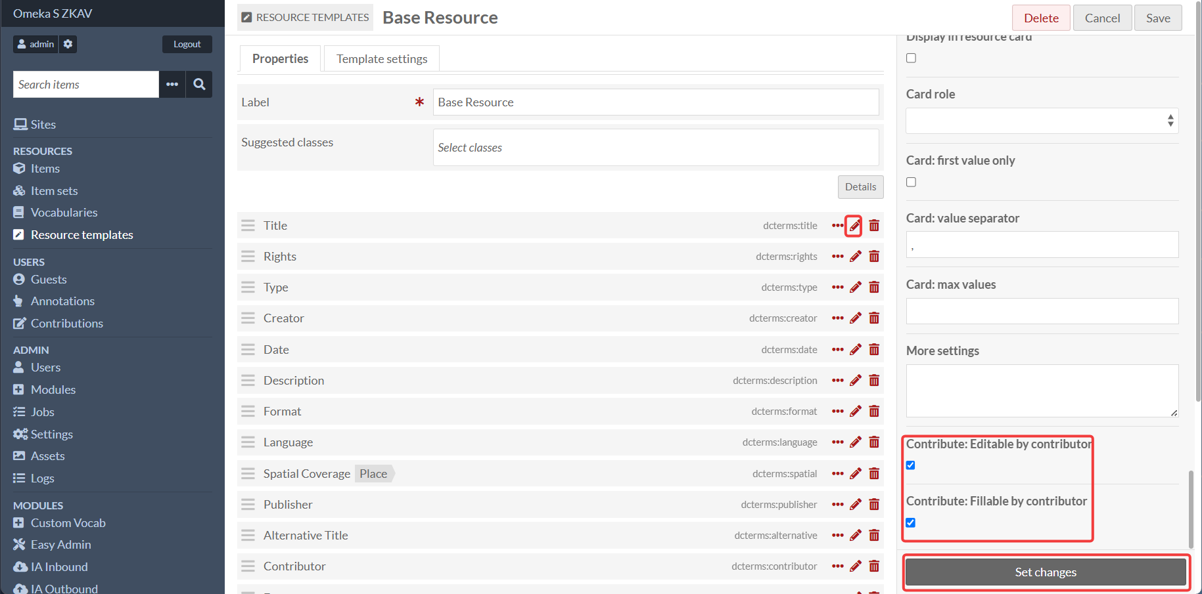Edit the Alternative Title property pencil icon

[x=855, y=536]
